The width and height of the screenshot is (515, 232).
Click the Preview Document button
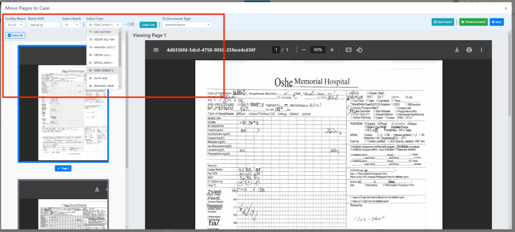click(x=473, y=22)
